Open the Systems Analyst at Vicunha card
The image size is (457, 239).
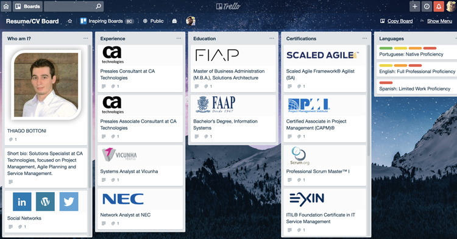[140, 165]
